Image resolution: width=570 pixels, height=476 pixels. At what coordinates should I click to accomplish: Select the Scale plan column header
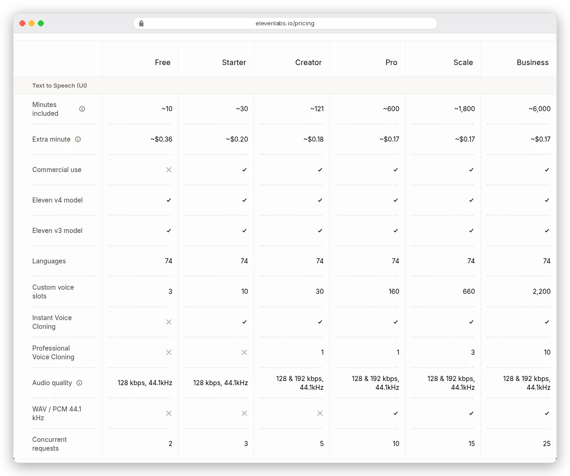tap(463, 62)
